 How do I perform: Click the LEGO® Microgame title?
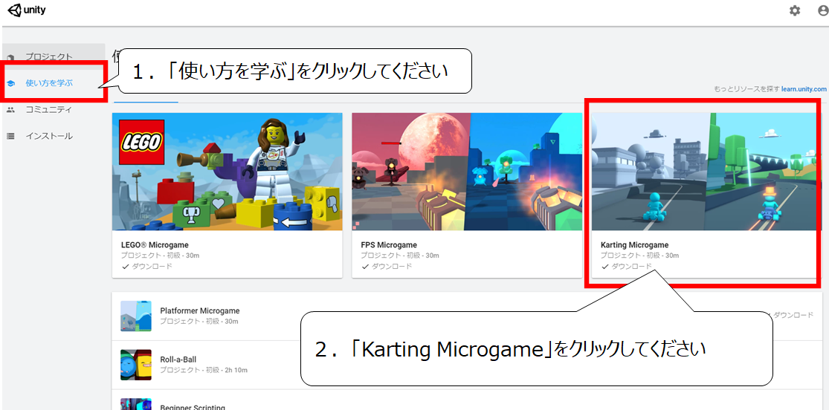click(x=155, y=245)
